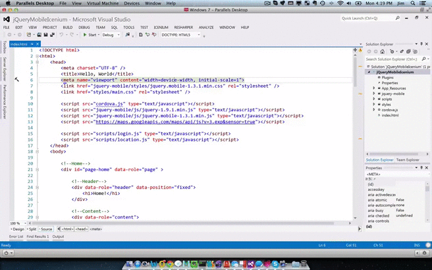
Task: Click Show All Files icon in Solution Explorer
Action: pyautogui.click(x=416, y=51)
